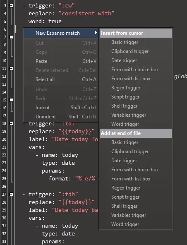Image resolution: width=187 pixels, height=245 pixels.
Task: Add Word trigger at end of file
Action: 136,224
